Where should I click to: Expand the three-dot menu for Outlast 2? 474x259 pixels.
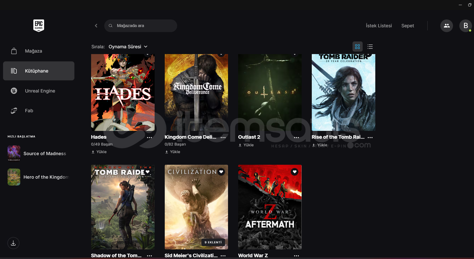point(296,137)
